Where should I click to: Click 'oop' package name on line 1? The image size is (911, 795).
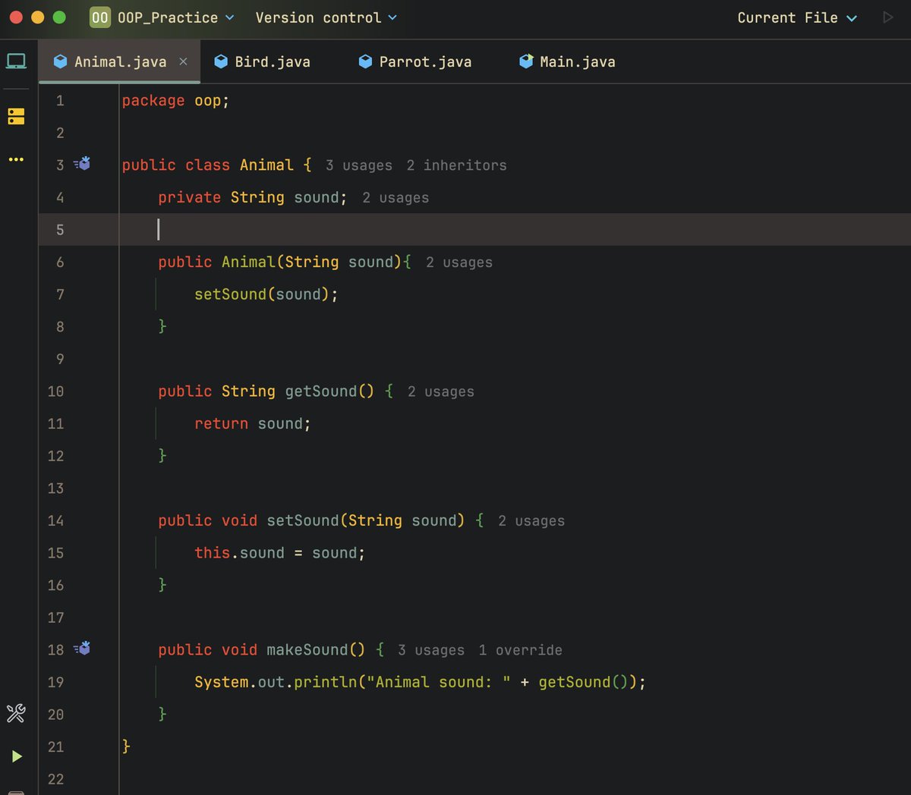click(x=207, y=101)
